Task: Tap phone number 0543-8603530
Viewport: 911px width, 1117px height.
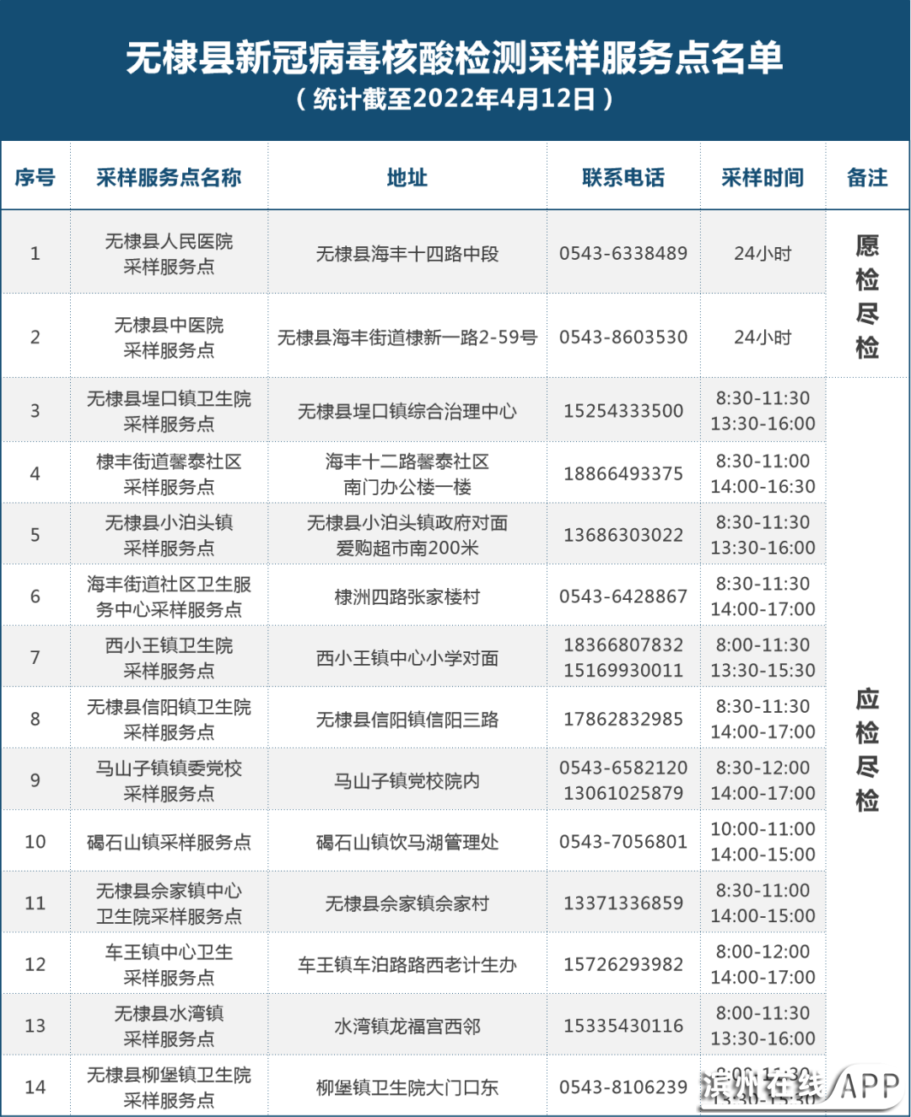Action: tap(623, 337)
